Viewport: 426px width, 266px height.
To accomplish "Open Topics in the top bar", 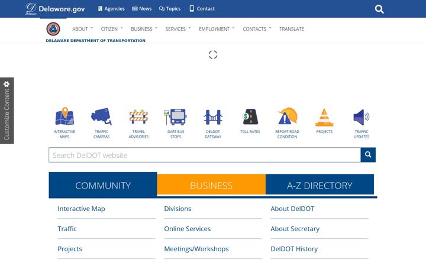I will [x=170, y=9].
